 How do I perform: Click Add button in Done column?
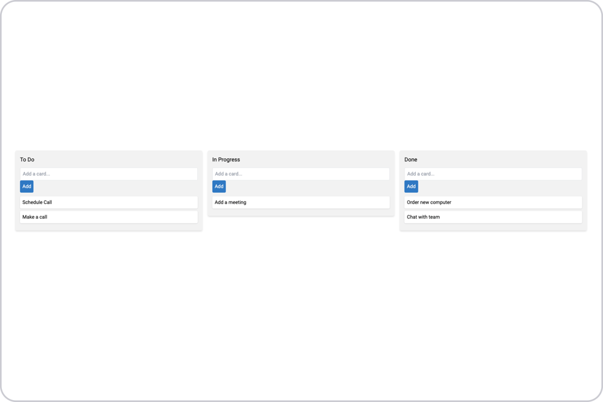[x=411, y=187]
